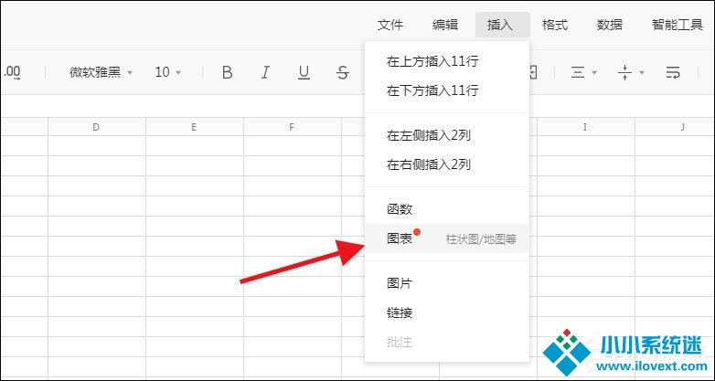Insert a 函数 from the menu
This screenshot has width=715, height=381.
(447, 209)
